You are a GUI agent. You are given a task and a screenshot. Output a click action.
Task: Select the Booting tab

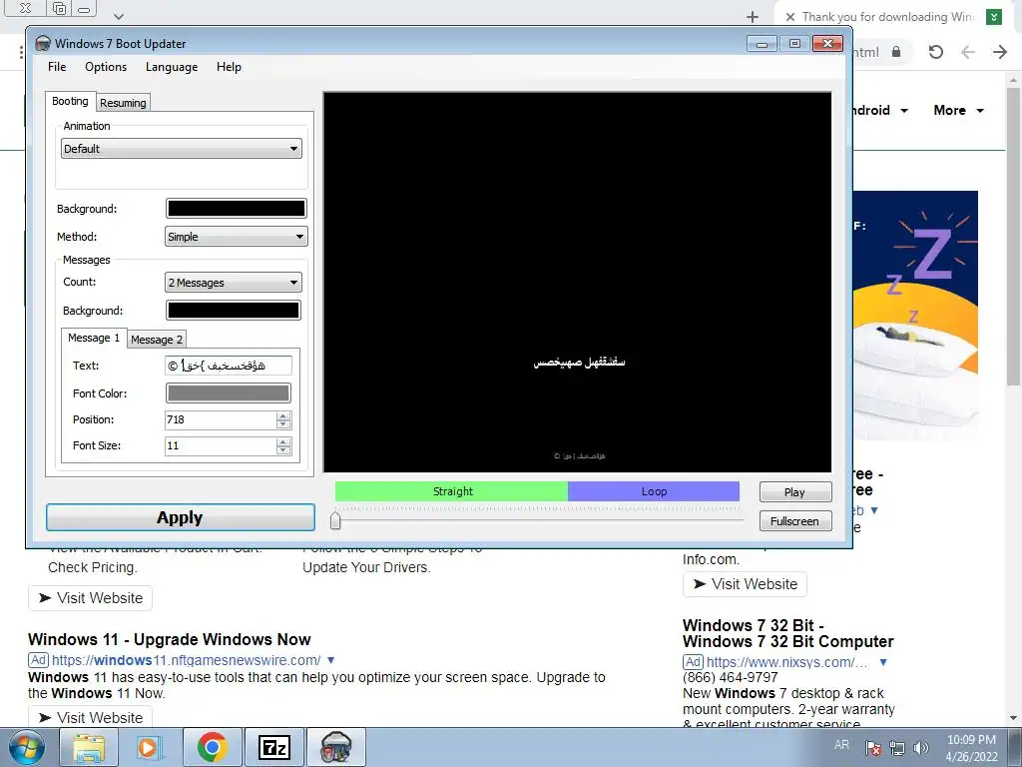point(71,101)
